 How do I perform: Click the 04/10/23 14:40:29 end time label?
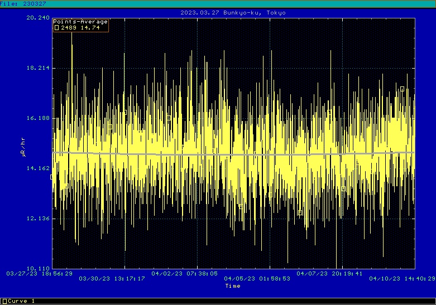pyautogui.click(x=401, y=278)
